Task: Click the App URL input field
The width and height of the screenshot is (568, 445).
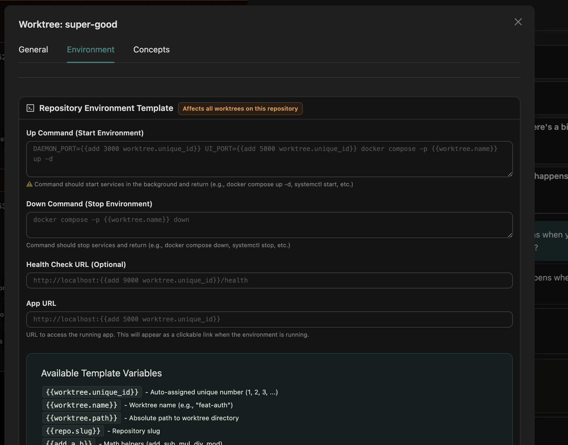Action: pos(265,319)
